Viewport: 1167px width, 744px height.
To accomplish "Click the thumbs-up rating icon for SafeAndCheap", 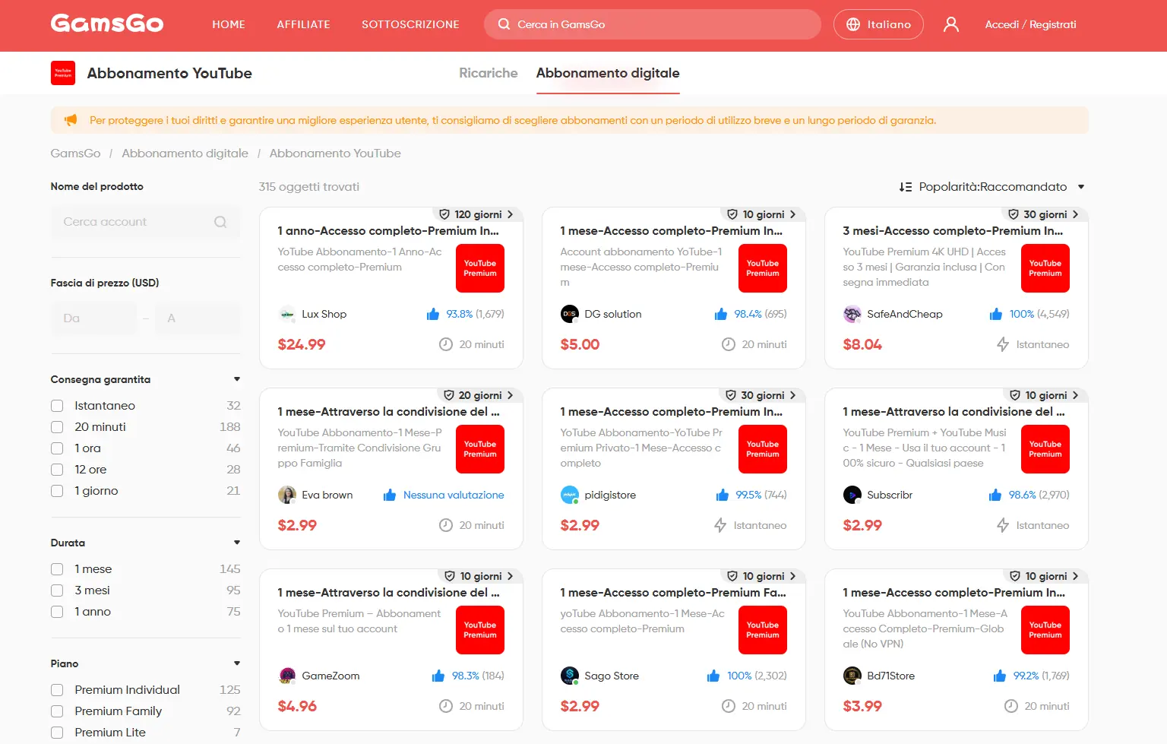I will coord(995,314).
